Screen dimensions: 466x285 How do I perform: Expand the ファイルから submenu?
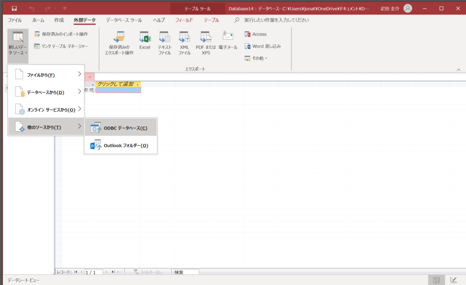tap(46, 74)
